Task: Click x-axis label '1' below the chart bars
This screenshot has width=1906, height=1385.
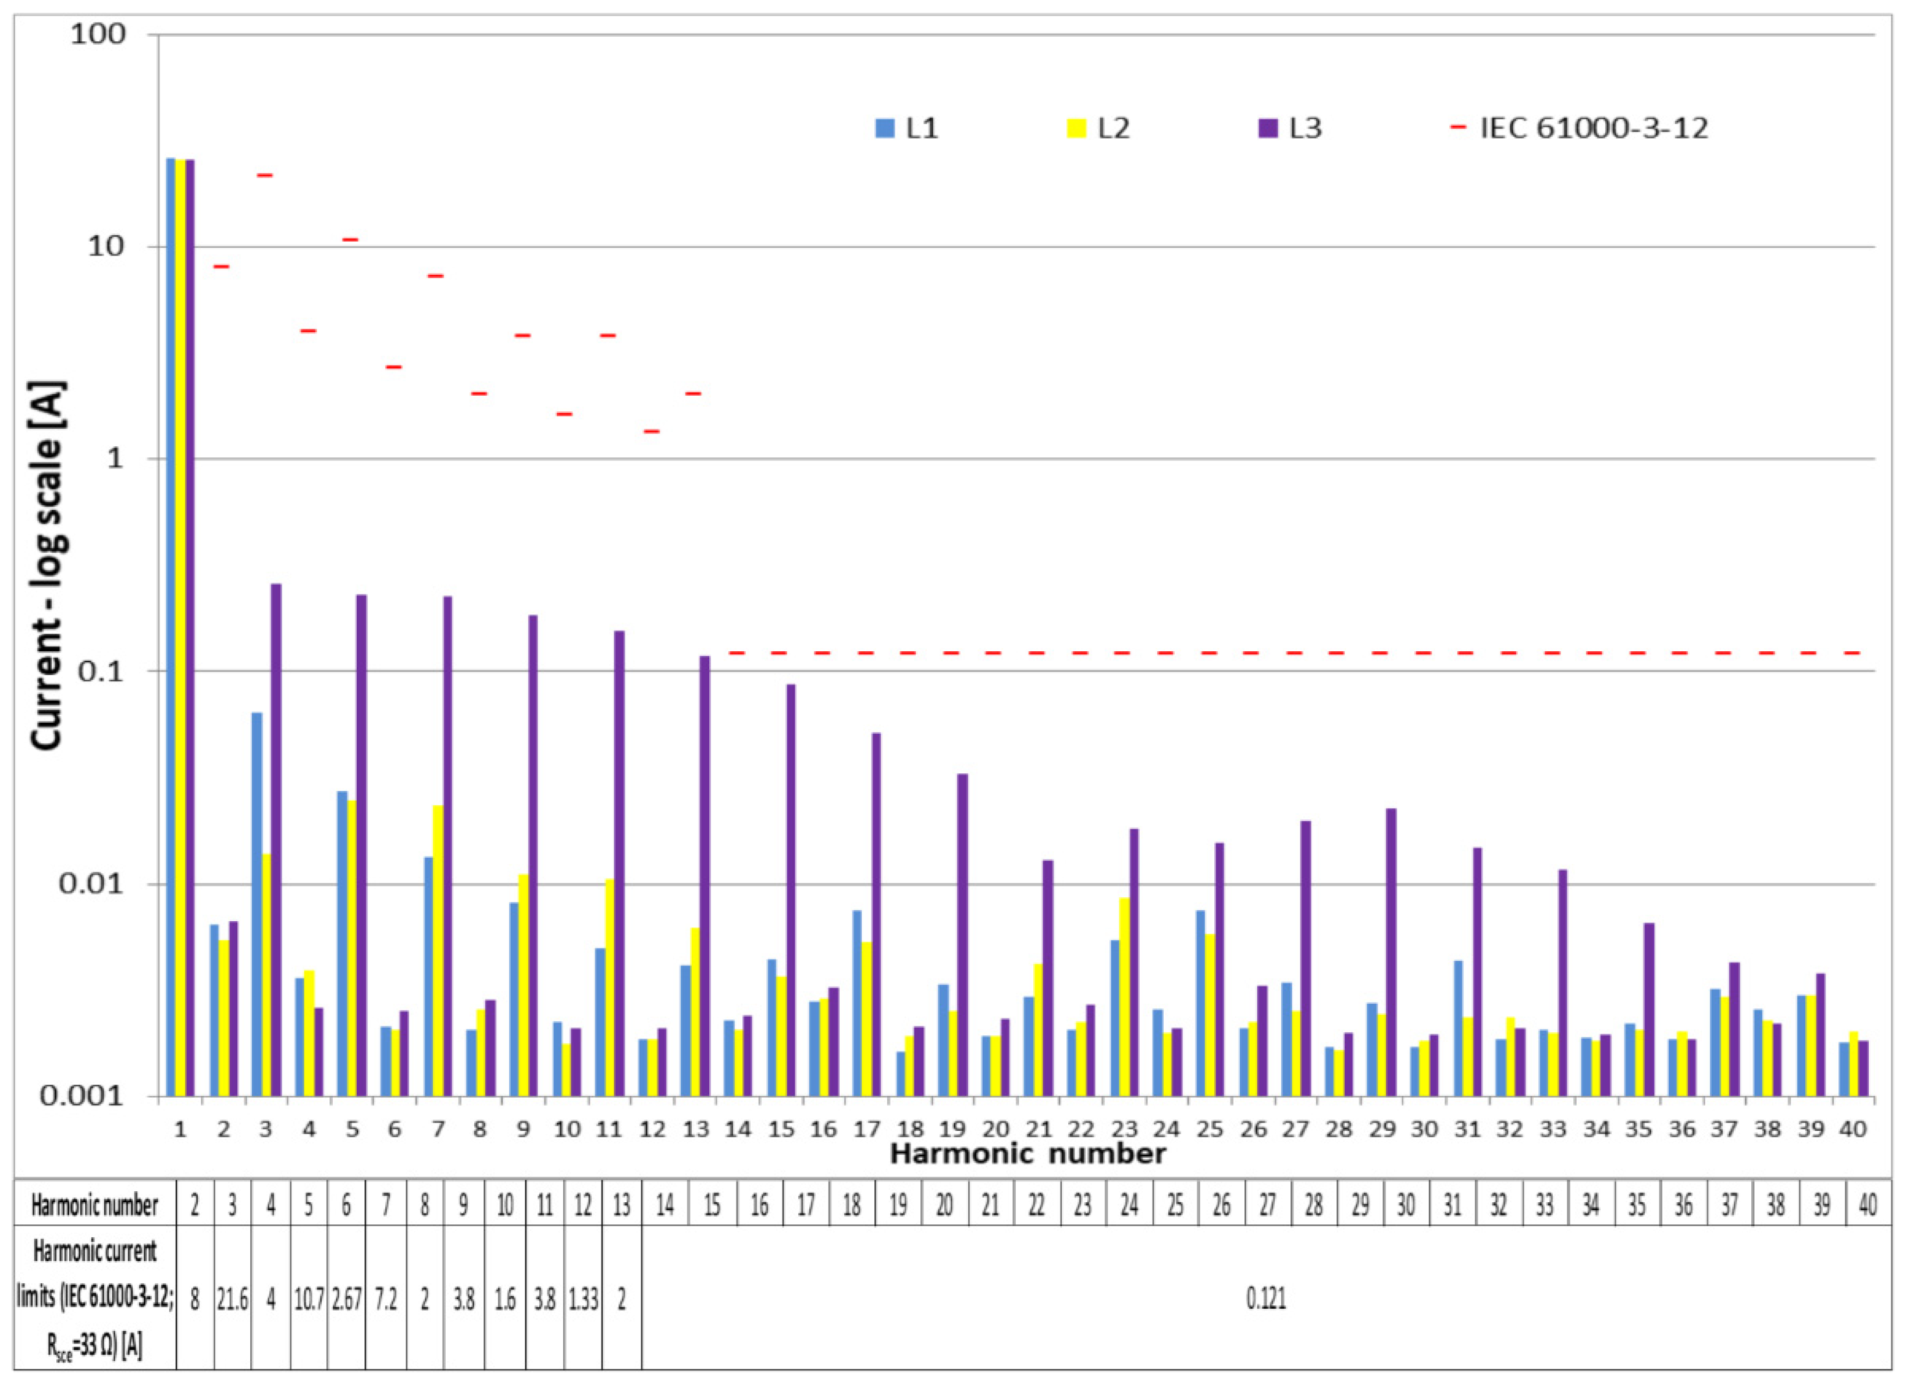Action: (x=180, y=1129)
